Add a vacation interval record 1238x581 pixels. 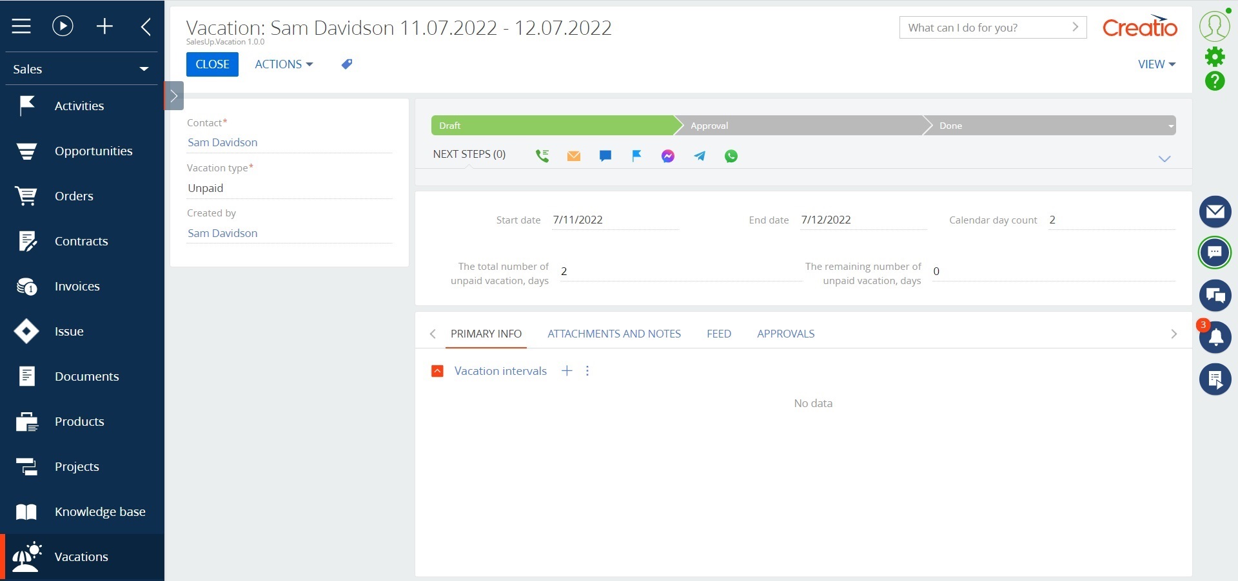567,370
